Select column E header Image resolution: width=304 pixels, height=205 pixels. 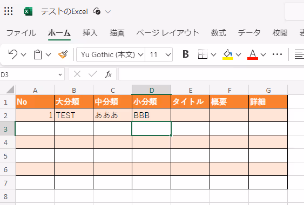click(x=191, y=90)
